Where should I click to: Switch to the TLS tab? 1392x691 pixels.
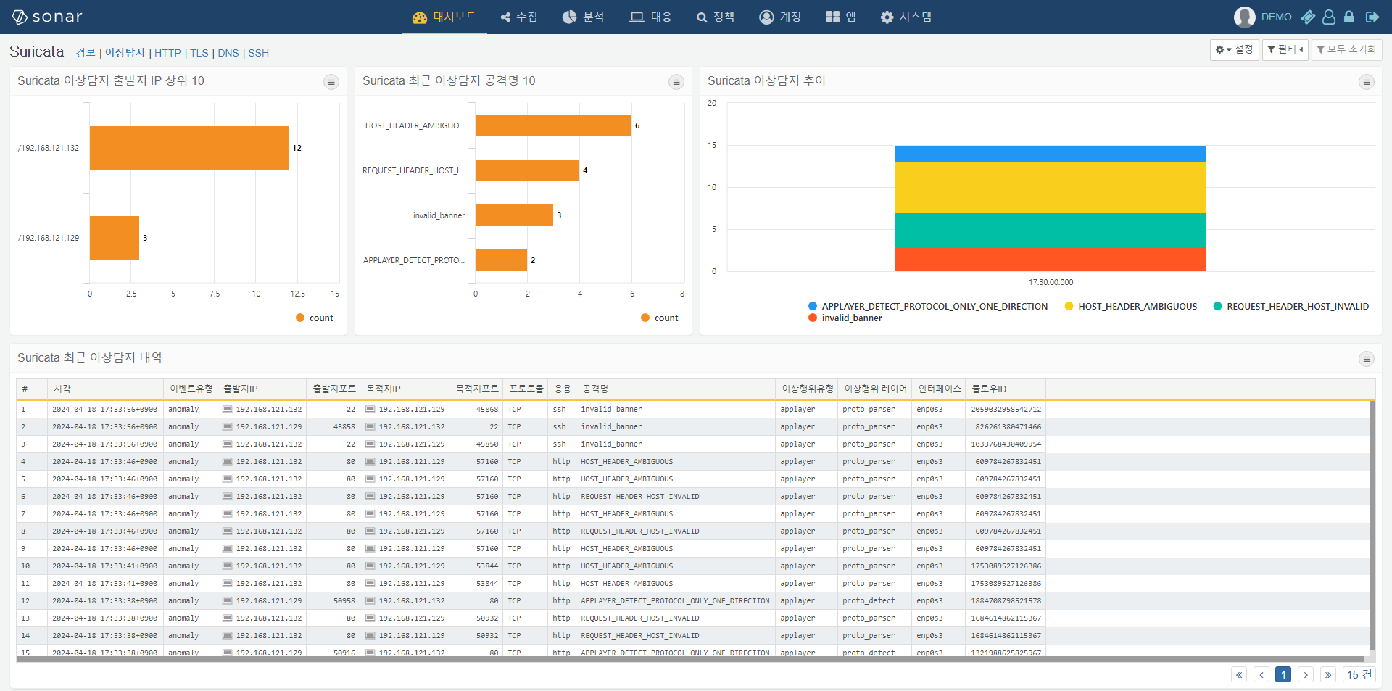tap(199, 53)
